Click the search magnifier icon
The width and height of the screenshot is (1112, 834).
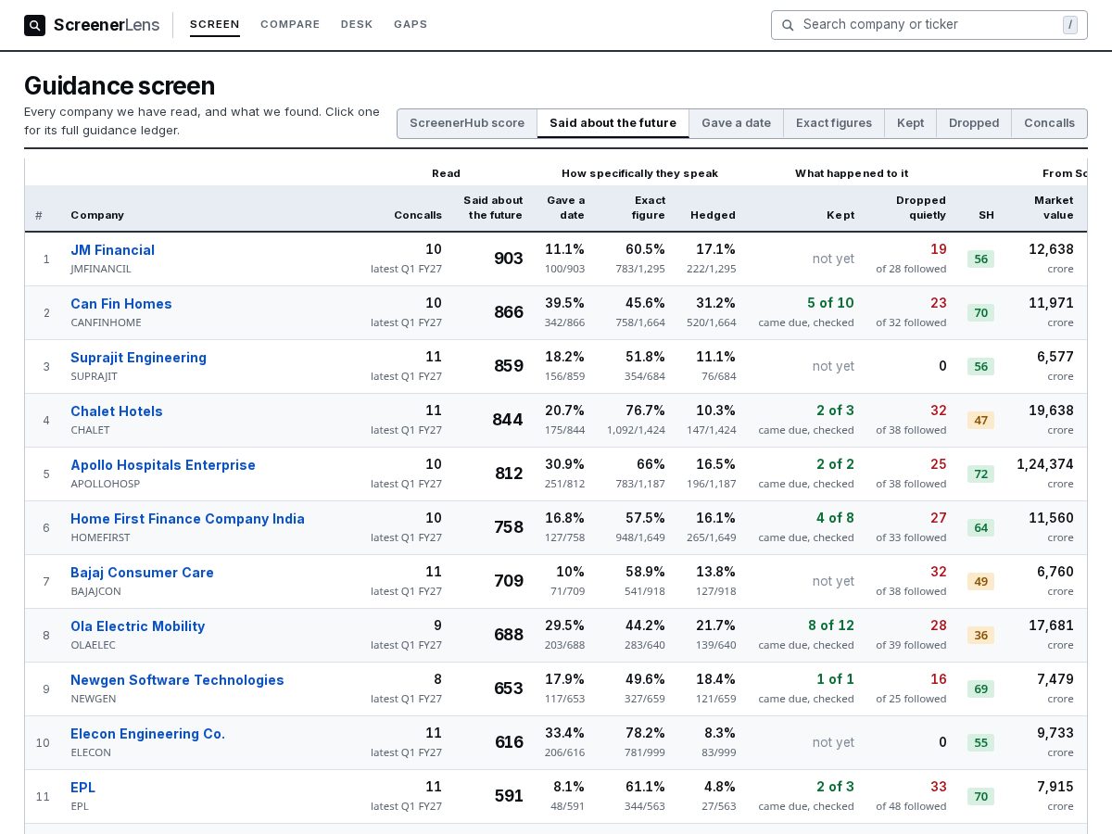point(788,25)
